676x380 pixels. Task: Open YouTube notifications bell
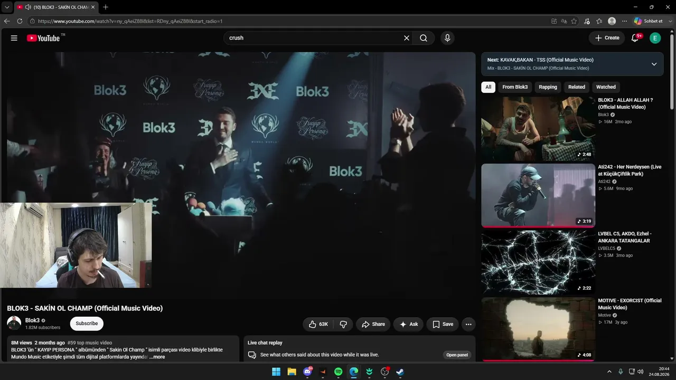[635, 38]
